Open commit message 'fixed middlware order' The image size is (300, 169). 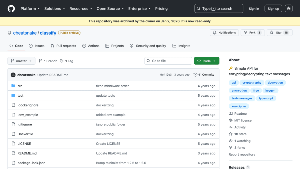pyautogui.click(x=112, y=86)
